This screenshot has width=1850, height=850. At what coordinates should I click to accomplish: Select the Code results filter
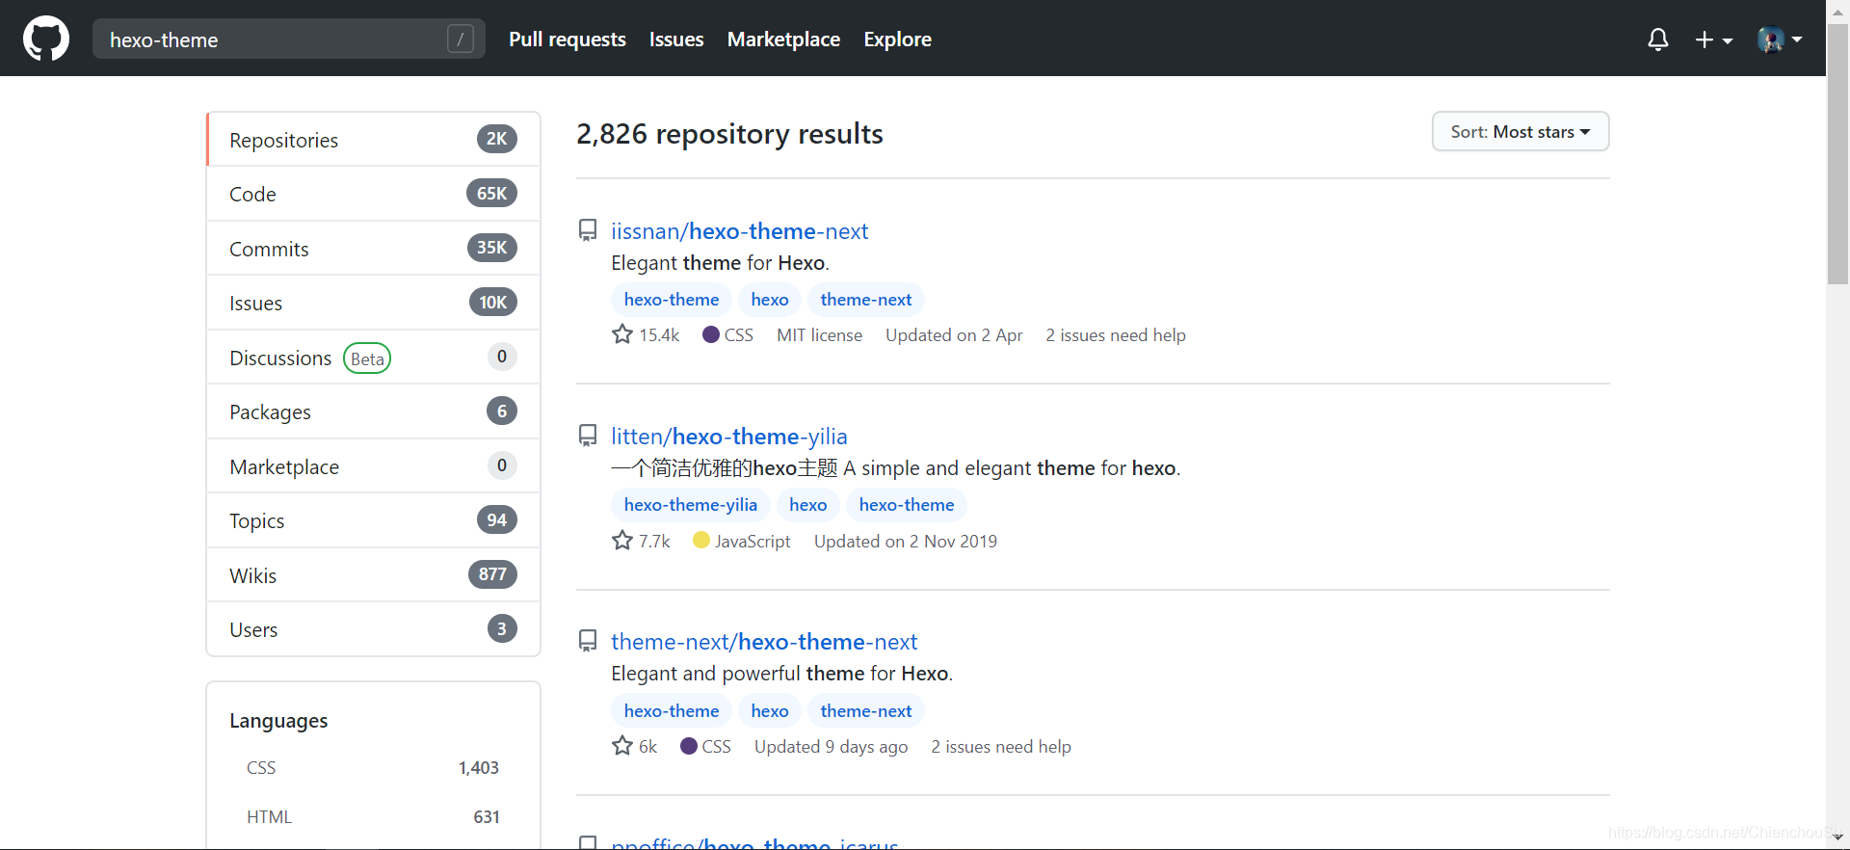click(374, 194)
